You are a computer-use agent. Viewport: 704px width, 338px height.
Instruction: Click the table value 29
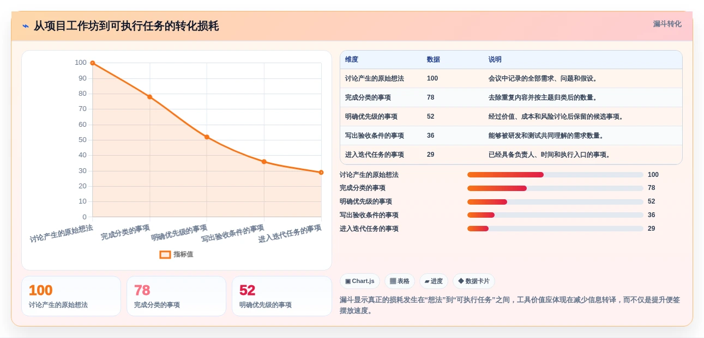click(431, 155)
